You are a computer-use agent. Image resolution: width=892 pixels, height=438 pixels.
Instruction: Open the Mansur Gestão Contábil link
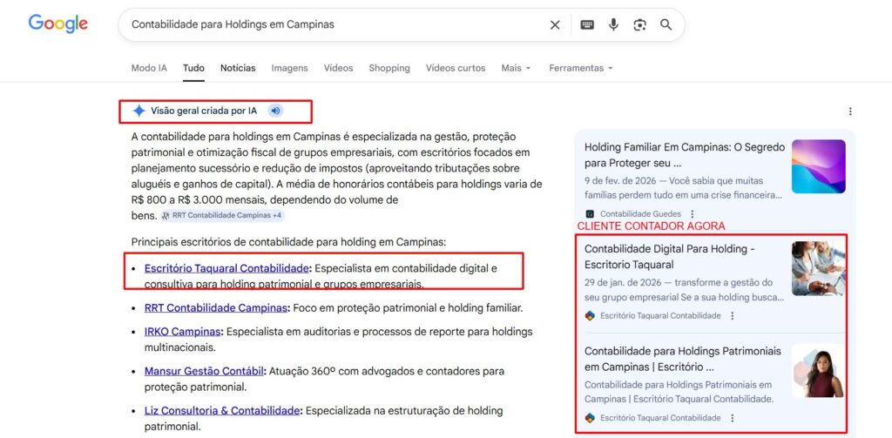(204, 371)
